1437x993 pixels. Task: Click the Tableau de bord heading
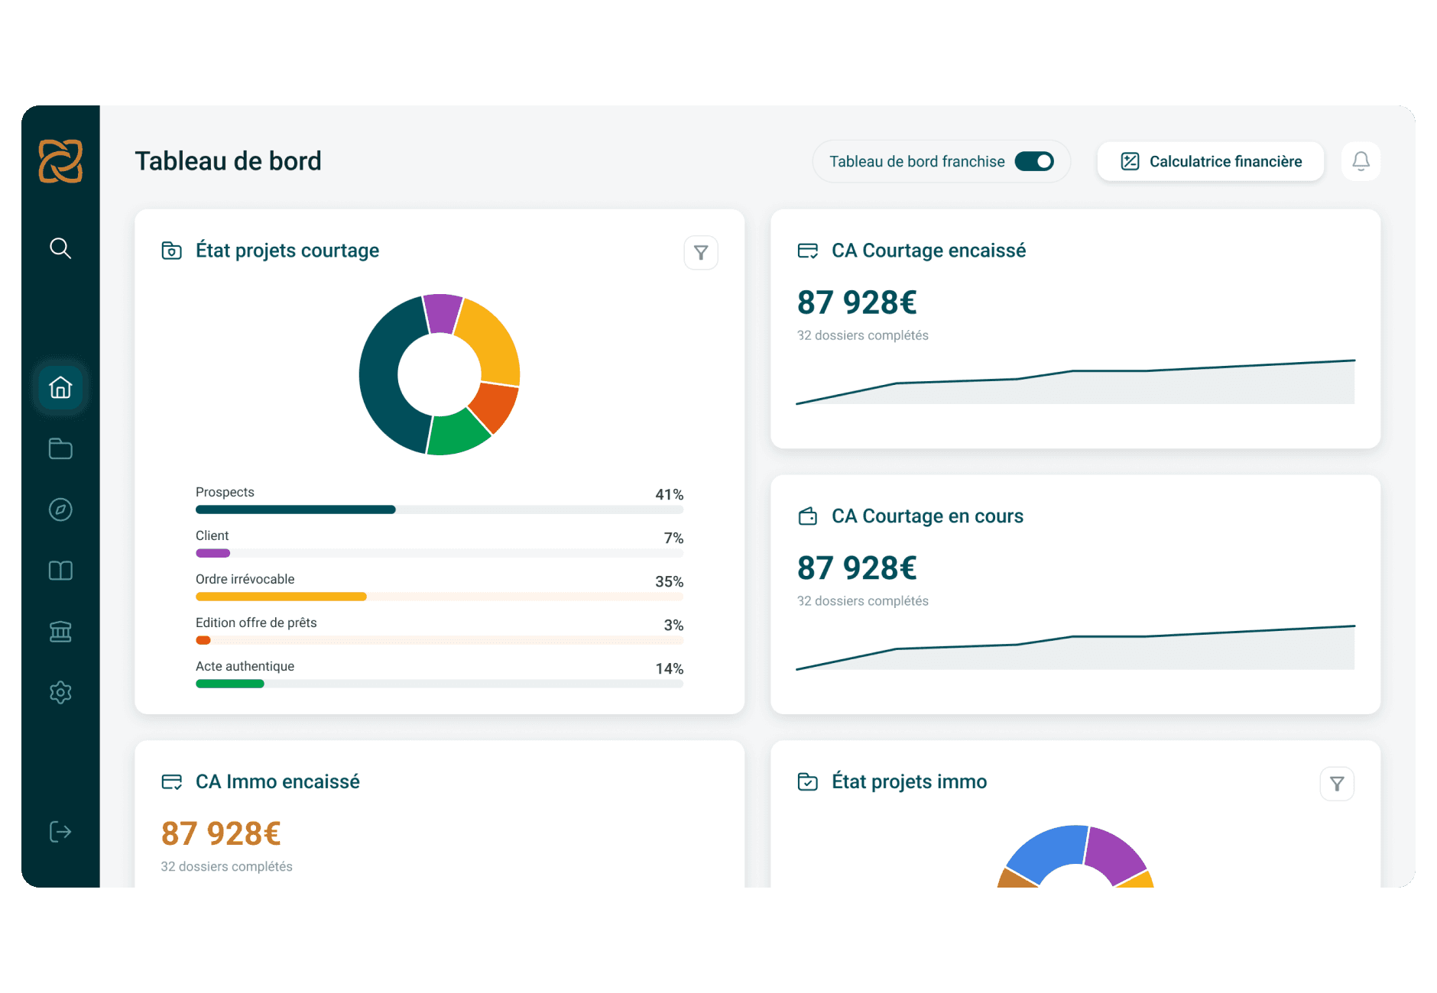(228, 161)
